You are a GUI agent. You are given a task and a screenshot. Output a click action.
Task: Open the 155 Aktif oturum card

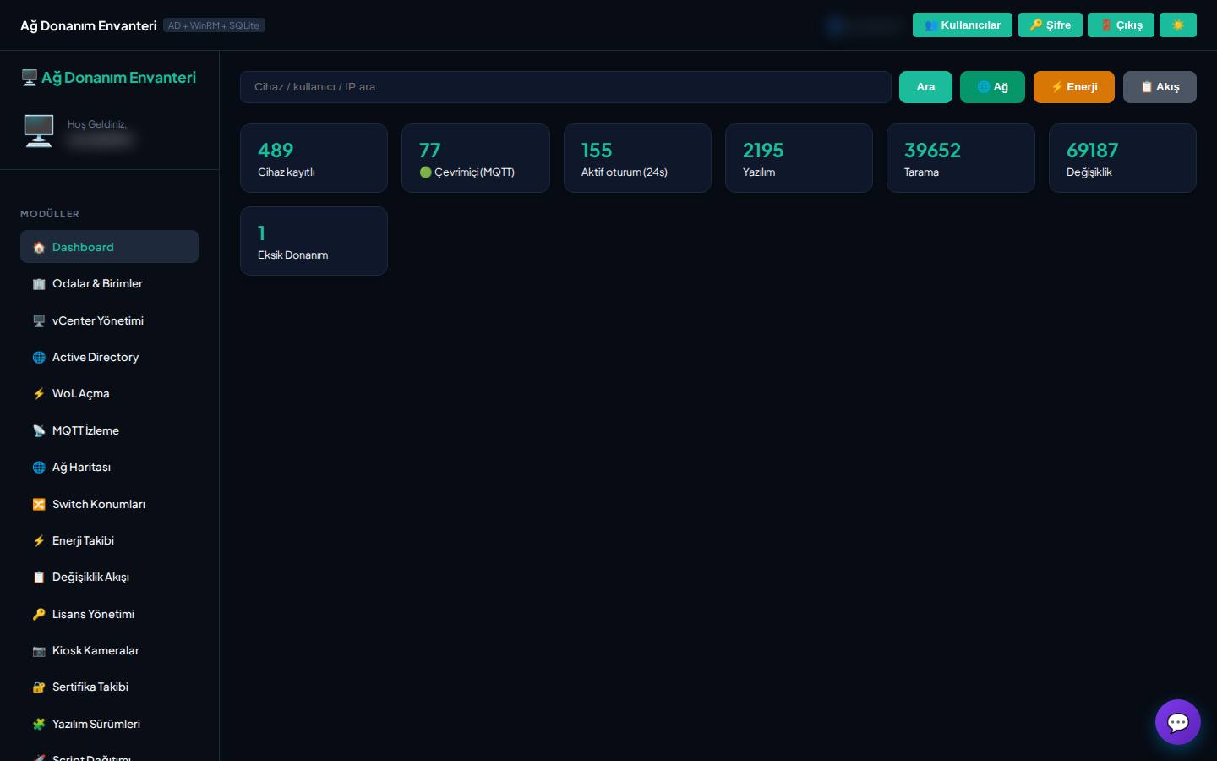637,158
